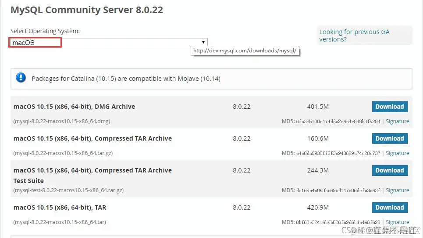Click the MySQL Community Server 8.0.22 heading
The height and width of the screenshot is (238, 423).
click(x=87, y=10)
